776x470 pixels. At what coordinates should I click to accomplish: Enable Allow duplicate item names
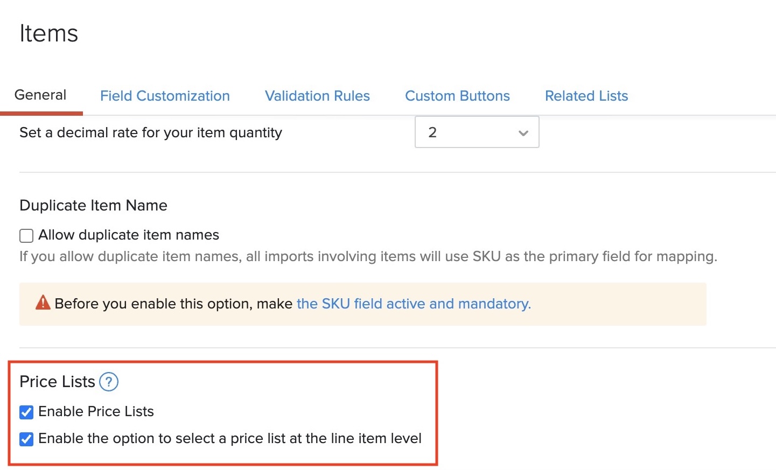pyautogui.click(x=26, y=235)
